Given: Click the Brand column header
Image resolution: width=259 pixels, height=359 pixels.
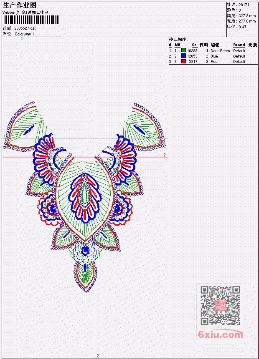Looking at the screenshot, I should click(x=239, y=45).
